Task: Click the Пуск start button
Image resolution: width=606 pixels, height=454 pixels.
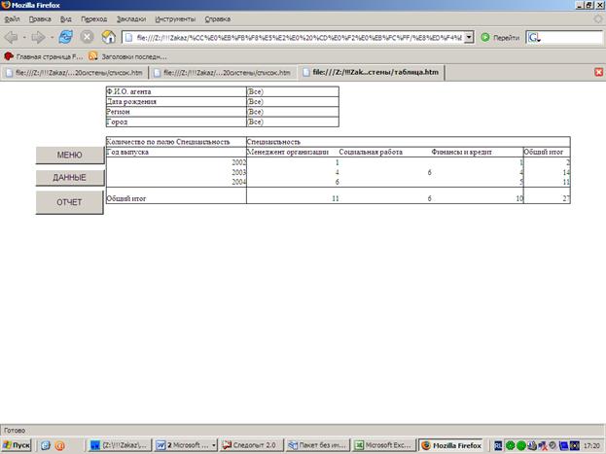Action: (16, 444)
